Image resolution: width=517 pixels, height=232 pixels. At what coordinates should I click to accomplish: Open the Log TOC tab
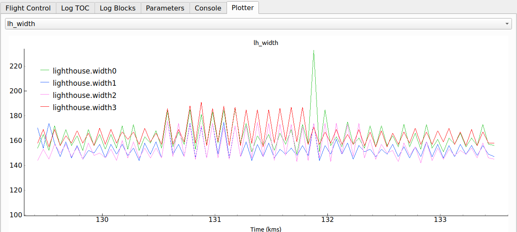point(75,8)
